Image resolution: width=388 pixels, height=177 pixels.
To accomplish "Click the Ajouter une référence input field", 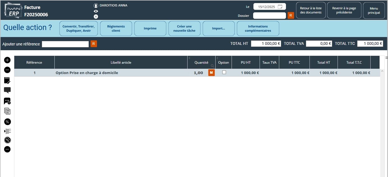I will coord(65,44).
